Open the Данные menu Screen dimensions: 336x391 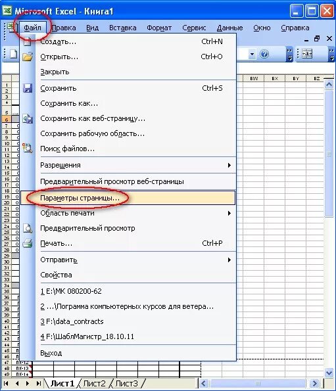[x=229, y=28]
